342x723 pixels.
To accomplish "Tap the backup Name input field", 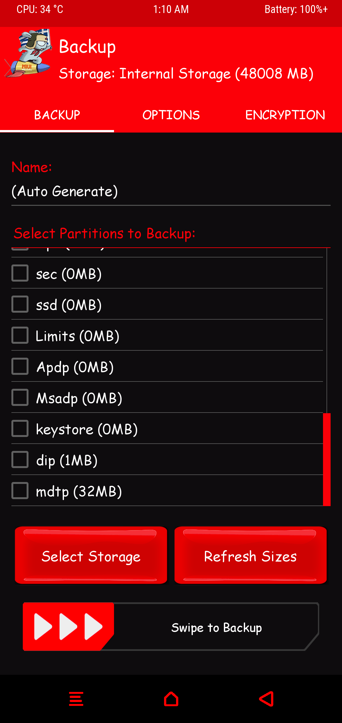I will [x=171, y=192].
